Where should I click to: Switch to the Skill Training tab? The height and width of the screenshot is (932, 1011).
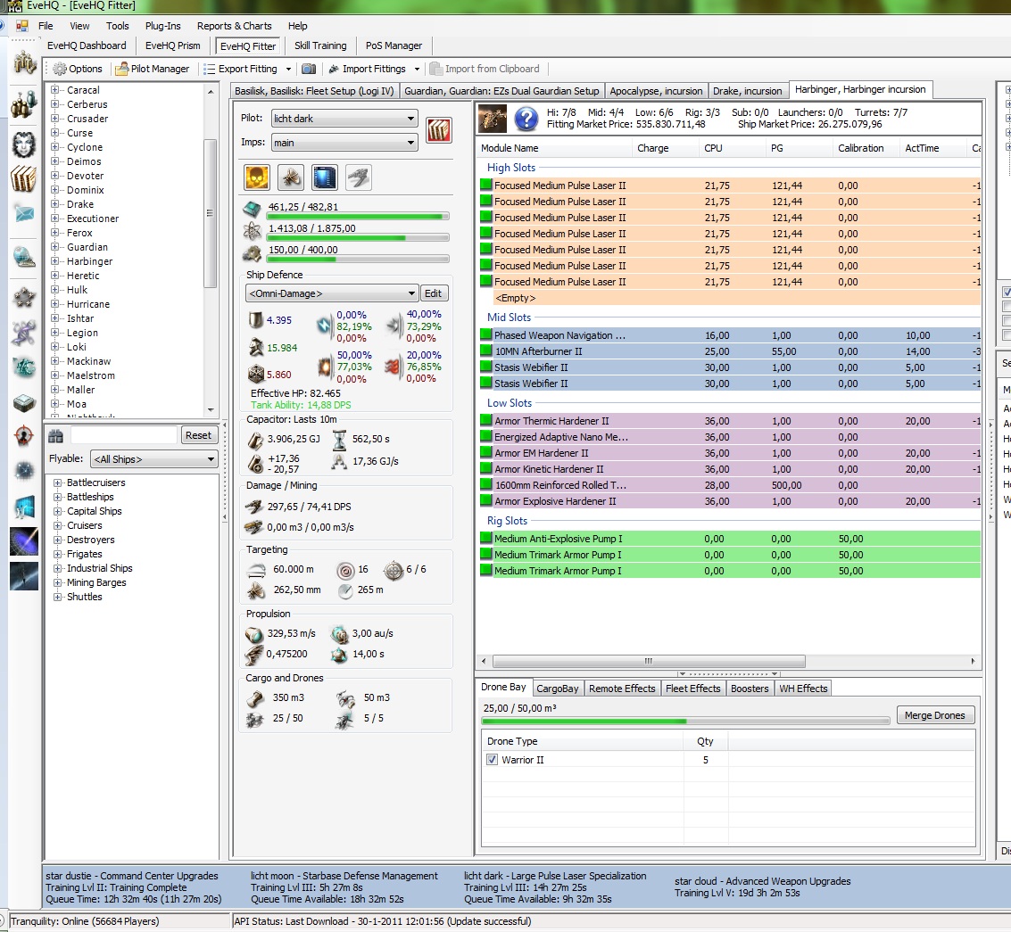[320, 45]
